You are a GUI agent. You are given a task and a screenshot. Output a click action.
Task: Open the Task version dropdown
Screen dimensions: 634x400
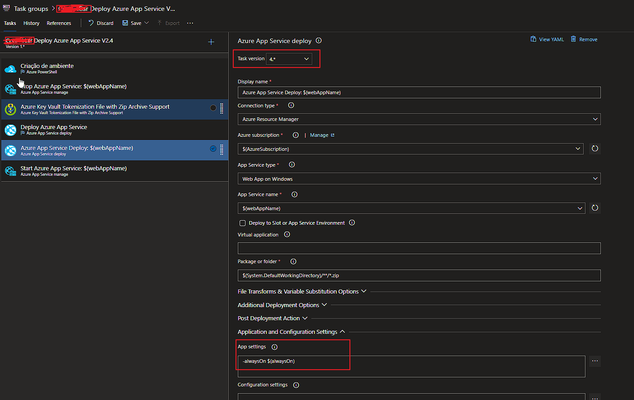[x=289, y=58]
